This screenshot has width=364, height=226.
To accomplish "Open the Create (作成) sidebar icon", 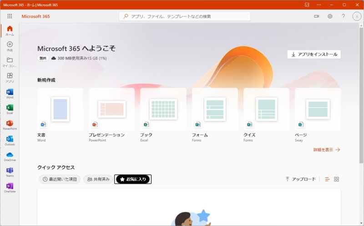I will tap(10, 46).
